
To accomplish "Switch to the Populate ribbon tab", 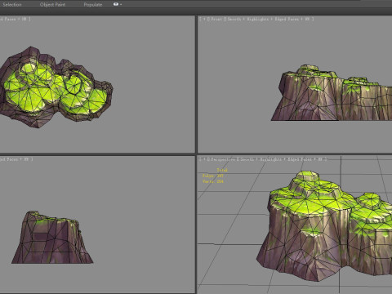I will pos(93,4).
